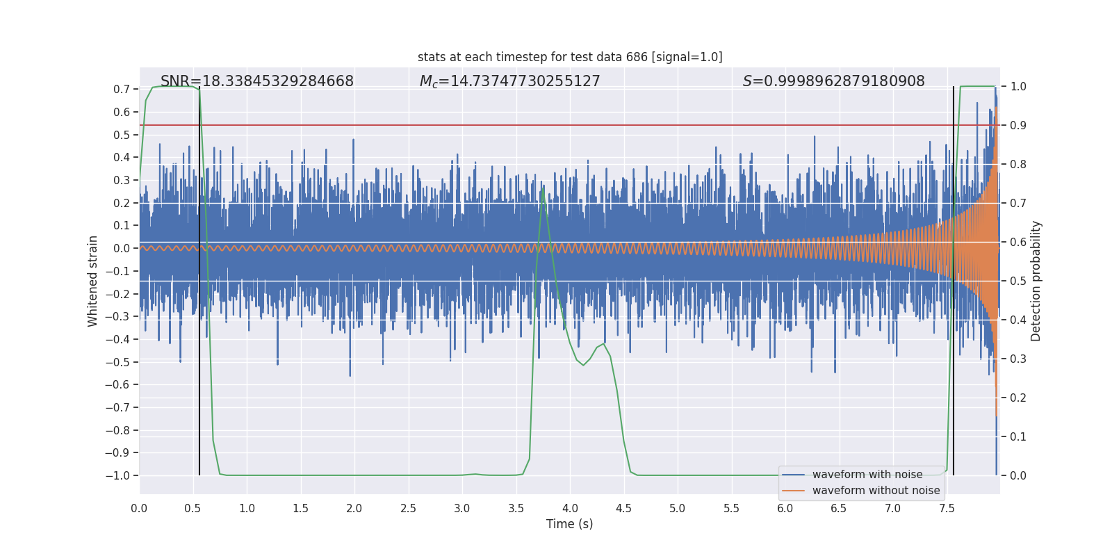Select the 0.7 tick on the Detection probability axis

coord(1018,203)
